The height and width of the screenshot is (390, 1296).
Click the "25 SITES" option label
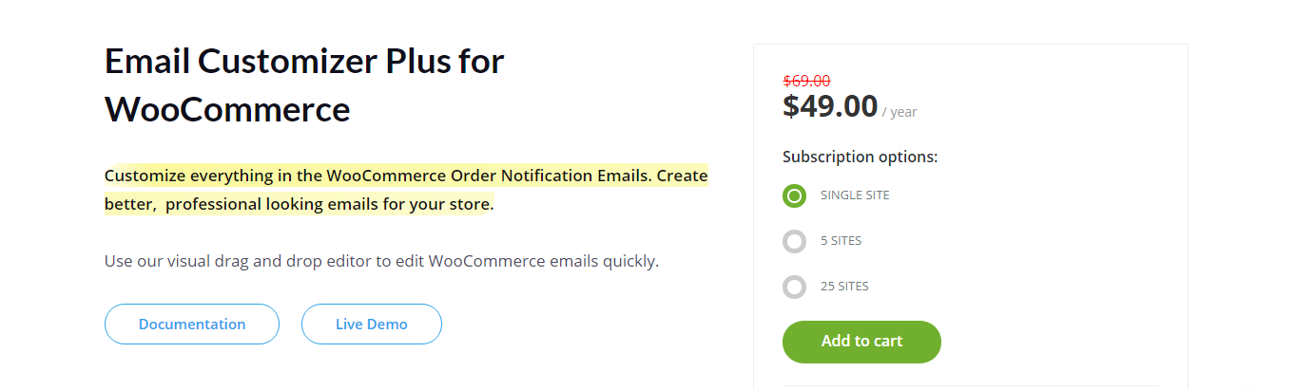click(x=844, y=287)
